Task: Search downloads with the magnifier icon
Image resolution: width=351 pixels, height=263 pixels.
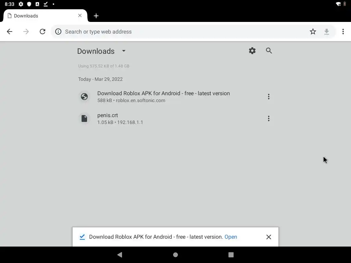Action: [x=269, y=51]
